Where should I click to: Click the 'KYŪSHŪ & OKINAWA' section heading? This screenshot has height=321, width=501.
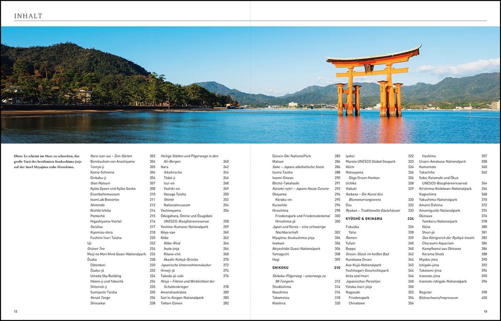[364, 218]
